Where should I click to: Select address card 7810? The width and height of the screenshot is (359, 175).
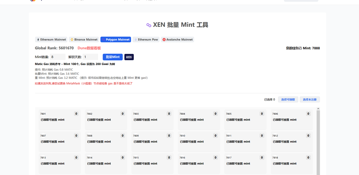coord(199,141)
